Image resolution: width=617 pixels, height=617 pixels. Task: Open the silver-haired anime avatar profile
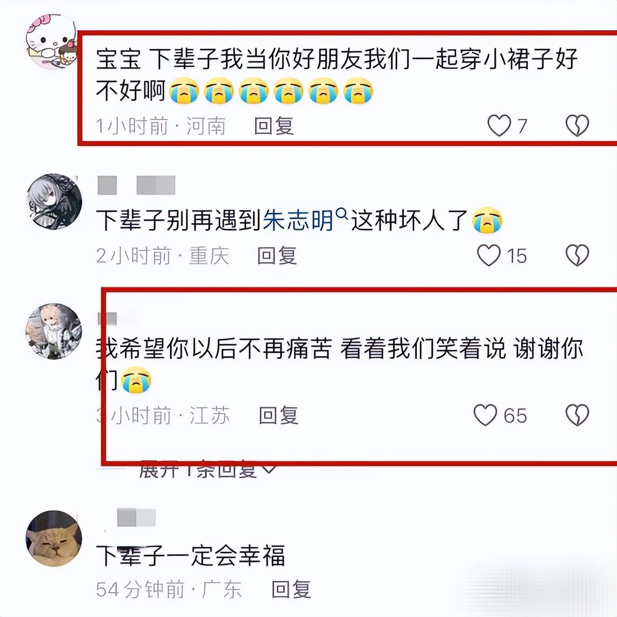click(54, 201)
